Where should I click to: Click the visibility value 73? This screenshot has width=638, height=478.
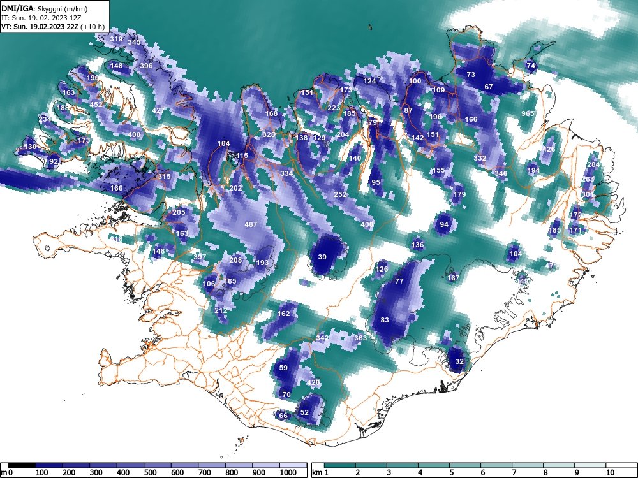471,75
